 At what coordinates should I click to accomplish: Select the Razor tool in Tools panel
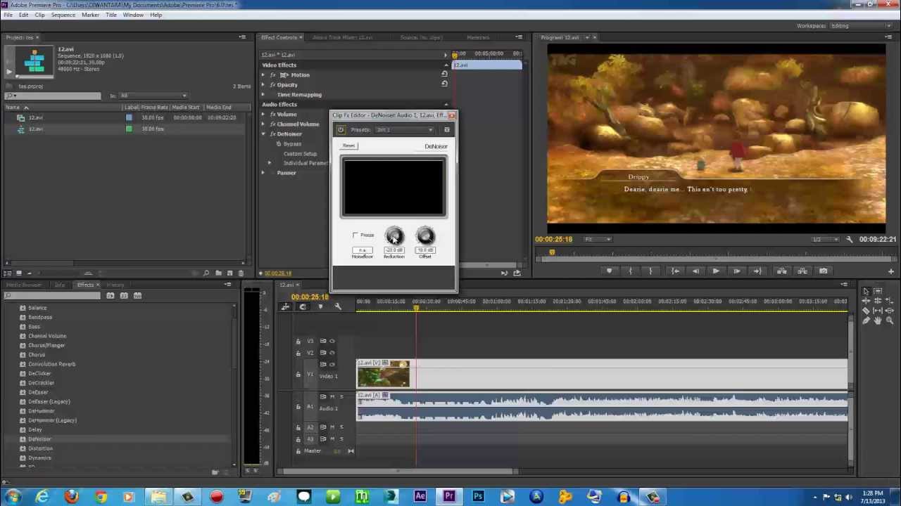click(866, 311)
